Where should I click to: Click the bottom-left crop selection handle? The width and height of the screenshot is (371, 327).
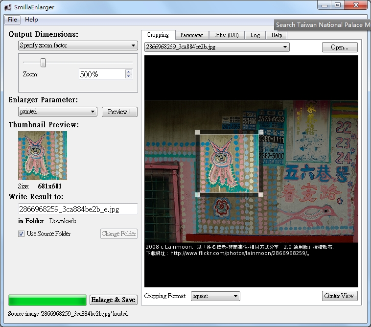click(x=198, y=195)
